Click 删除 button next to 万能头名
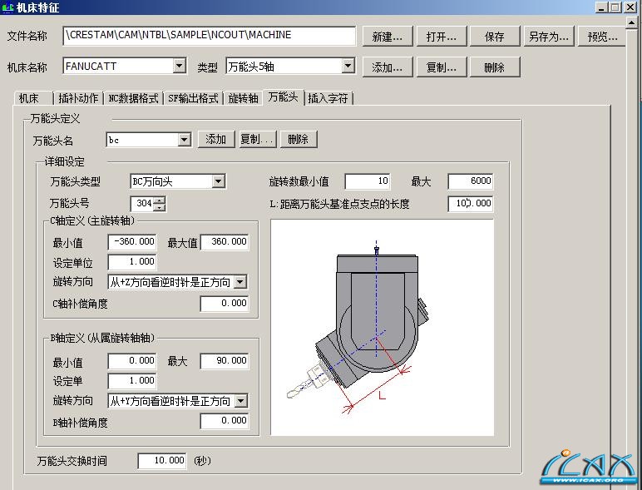642x490 pixels. coord(299,140)
